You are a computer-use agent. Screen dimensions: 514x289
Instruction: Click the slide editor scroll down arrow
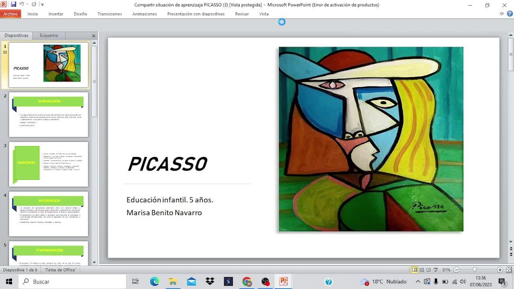coord(511,242)
